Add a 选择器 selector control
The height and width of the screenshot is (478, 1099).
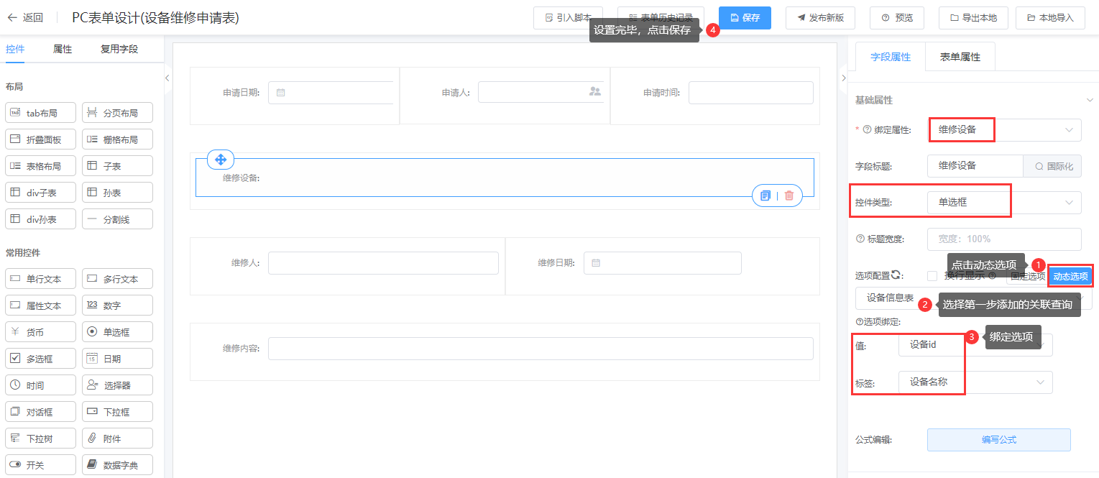(x=117, y=385)
